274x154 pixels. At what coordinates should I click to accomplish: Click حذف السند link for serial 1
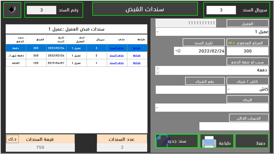[x=117, y=63]
